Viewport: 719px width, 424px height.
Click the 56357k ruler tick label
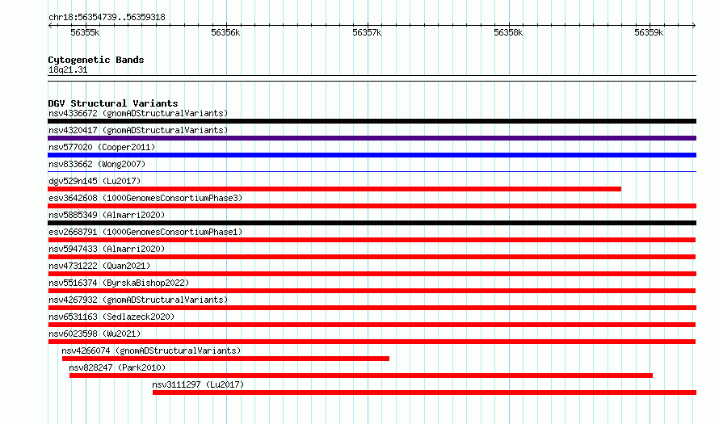pyautogui.click(x=367, y=32)
